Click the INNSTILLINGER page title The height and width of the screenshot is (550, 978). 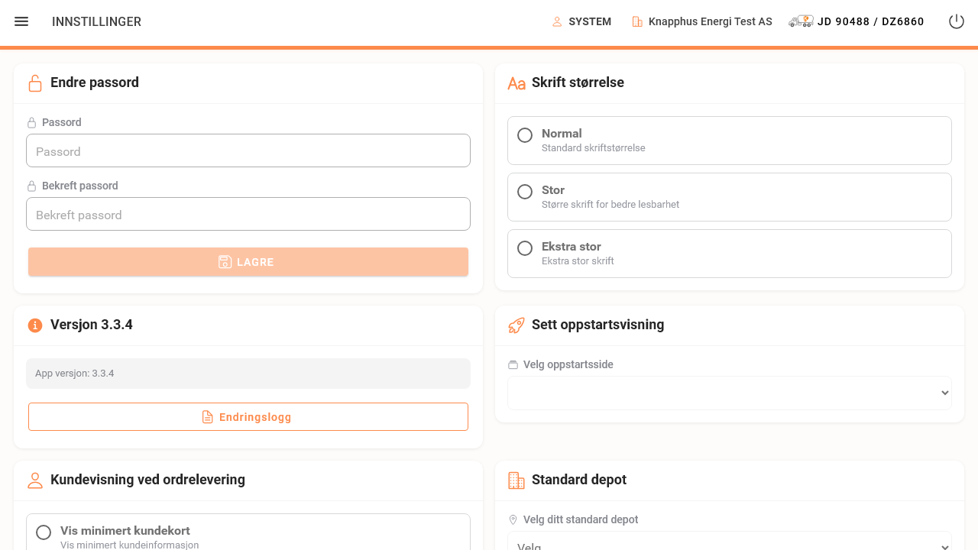pyautogui.click(x=96, y=22)
